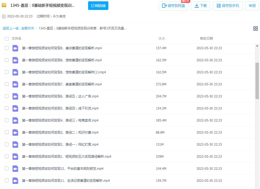Click the grid view toggle icon
260x189 pixels.
[255, 29]
